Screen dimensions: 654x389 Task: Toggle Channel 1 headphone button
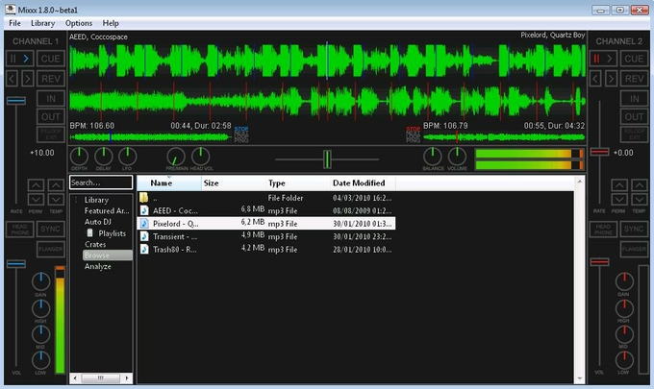[x=19, y=229]
